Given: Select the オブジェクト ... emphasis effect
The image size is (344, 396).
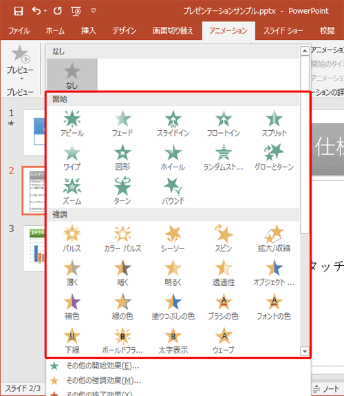Looking at the screenshot, I should coord(274,273).
